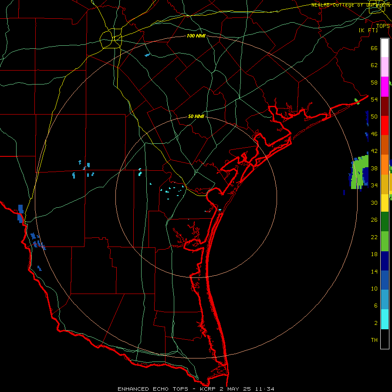Click the magenta legend swatch
Image resolution: width=392 pixels, height=392 pixels.
385,87
